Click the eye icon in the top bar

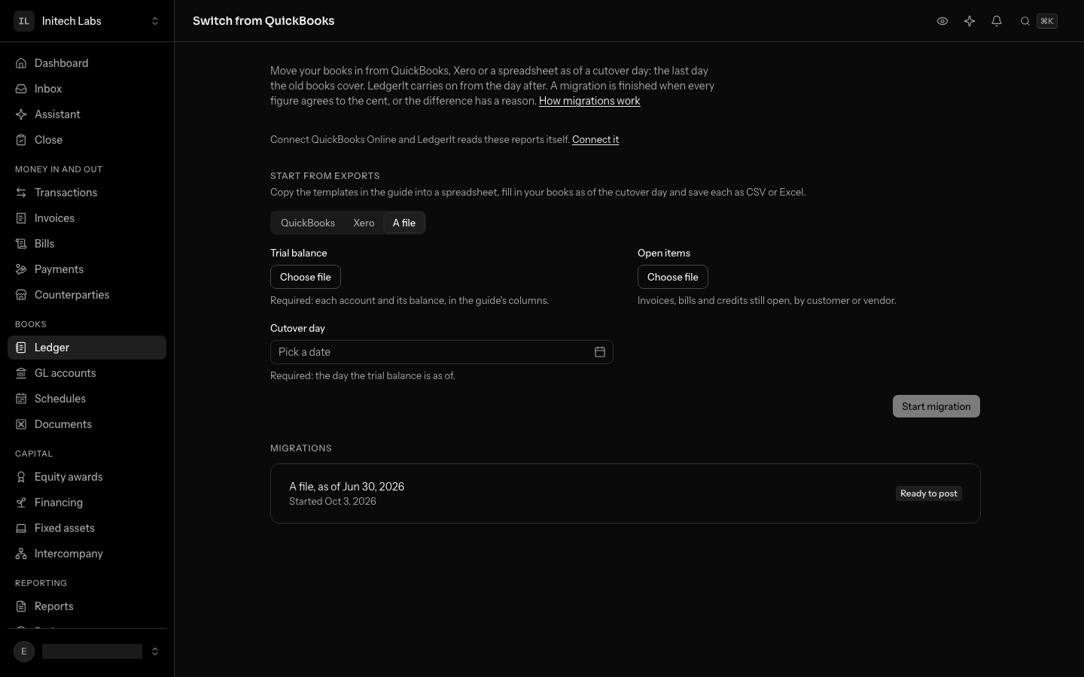coord(942,21)
